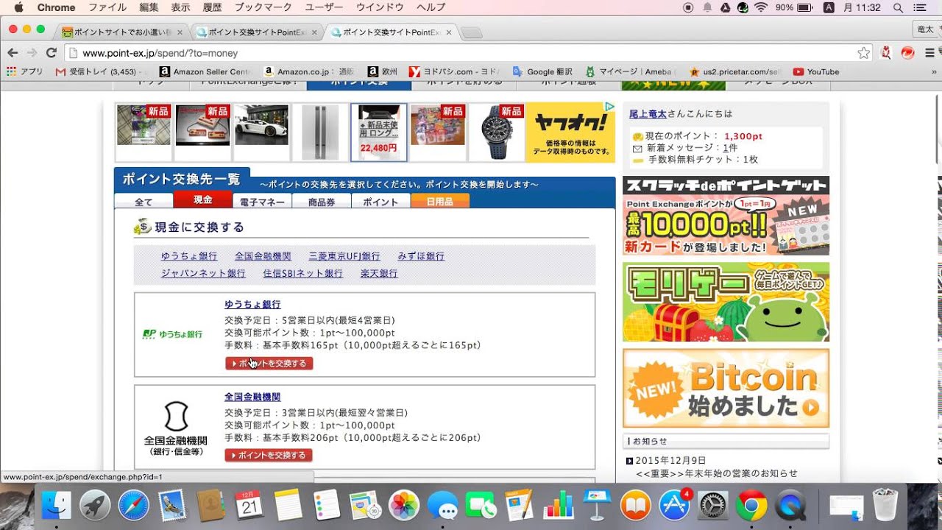Image resolution: width=942 pixels, height=530 pixels.
Task: Click the Wi-Fi status icon
Action: [x=761, y=7]
